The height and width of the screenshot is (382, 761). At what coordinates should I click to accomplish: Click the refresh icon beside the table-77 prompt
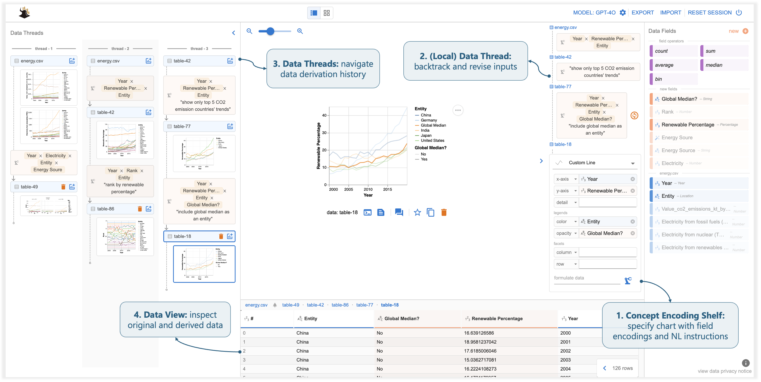pos(634,116)
